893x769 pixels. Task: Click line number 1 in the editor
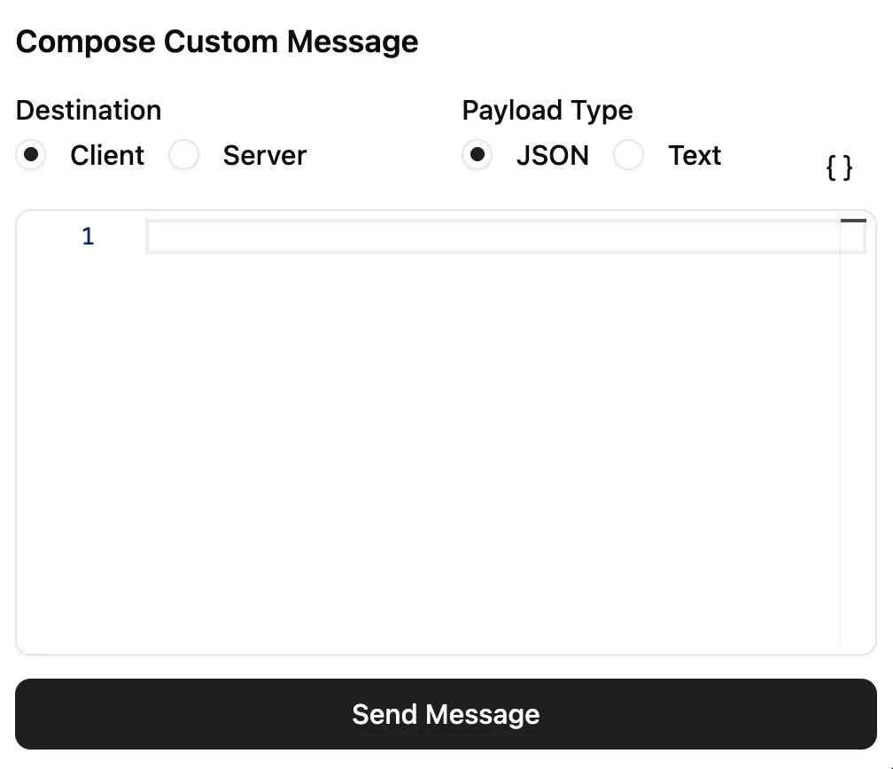(87, 236)
